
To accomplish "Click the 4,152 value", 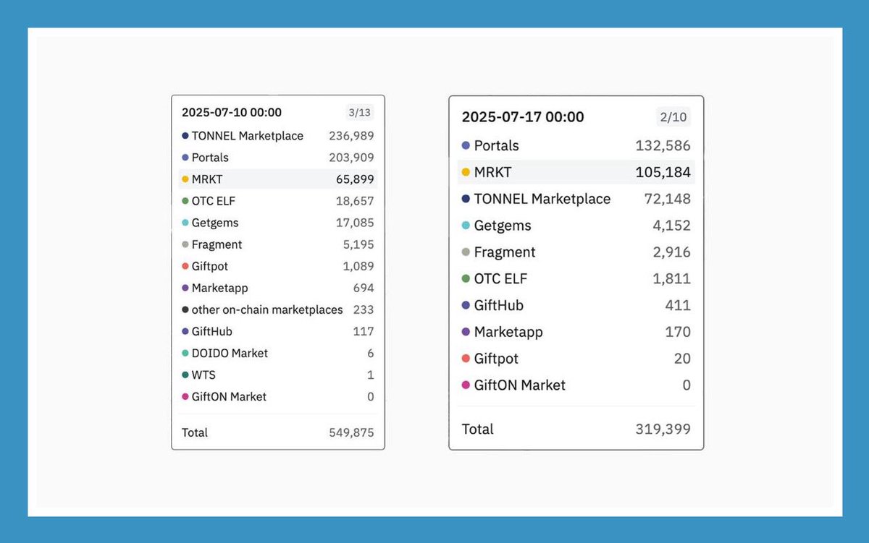I will tap(672, 226).
